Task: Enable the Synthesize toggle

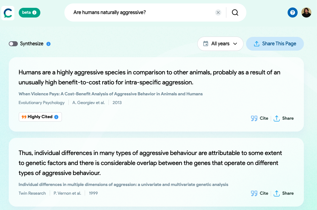Action: coord(13,44)
